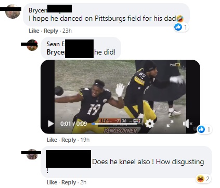
Task: Play the embedded video clip
Action: (x=50, y=124)
